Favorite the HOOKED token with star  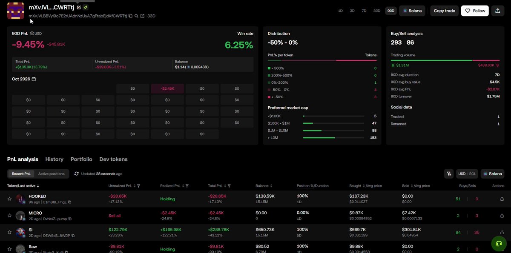[9, 199]
